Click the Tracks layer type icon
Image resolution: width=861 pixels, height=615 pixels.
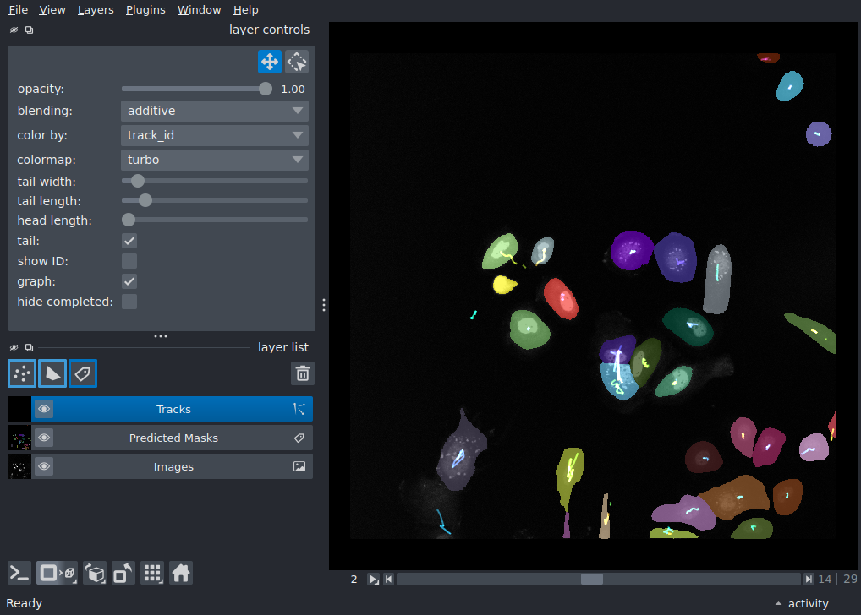[x=299, y=409]
